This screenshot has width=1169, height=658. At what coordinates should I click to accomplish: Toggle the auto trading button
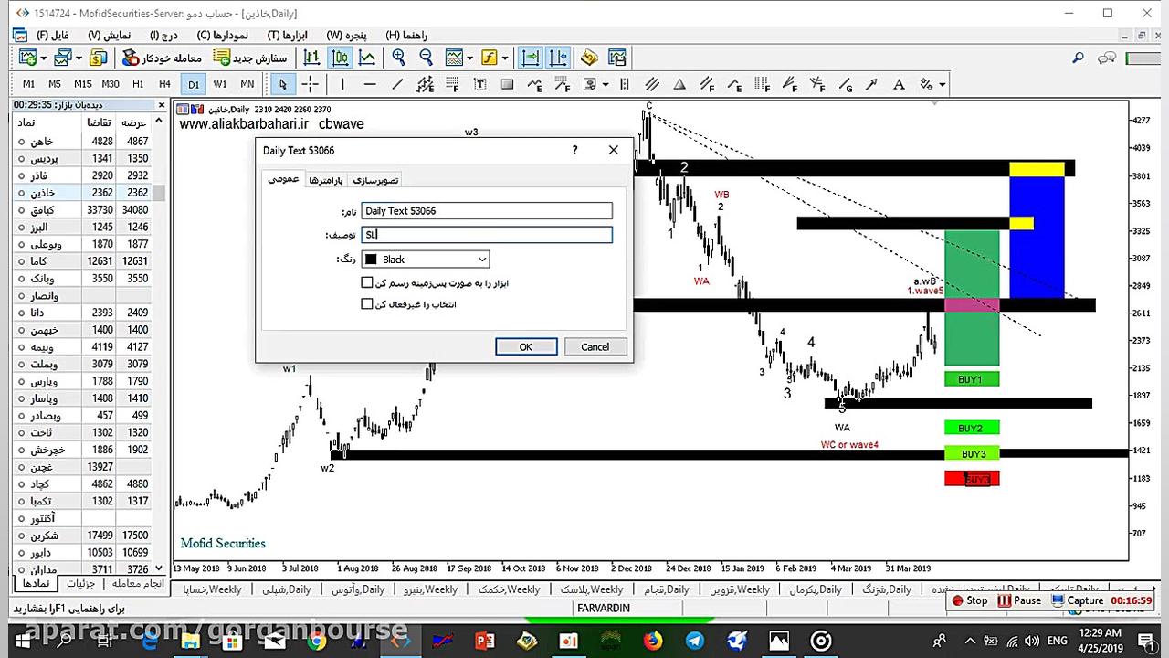[162, 58]
